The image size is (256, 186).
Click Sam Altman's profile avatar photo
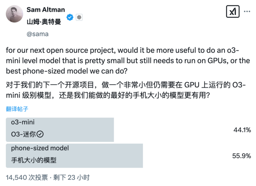[14, 14]
